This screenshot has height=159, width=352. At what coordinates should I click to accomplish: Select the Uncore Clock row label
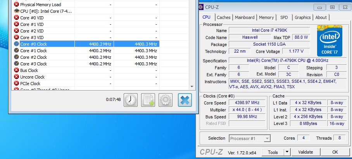(32, 77)
